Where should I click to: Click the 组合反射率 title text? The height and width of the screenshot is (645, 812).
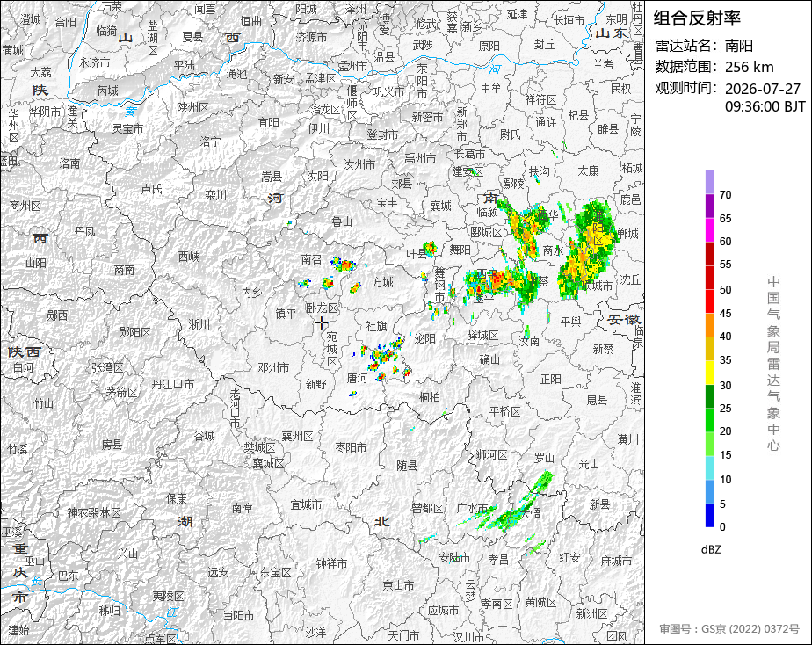point(697,18)
